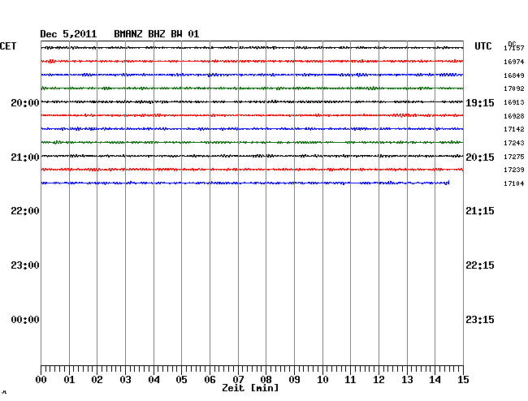
Task: Click the 22:15 UTC time label
Action: (x=480, y=265)
